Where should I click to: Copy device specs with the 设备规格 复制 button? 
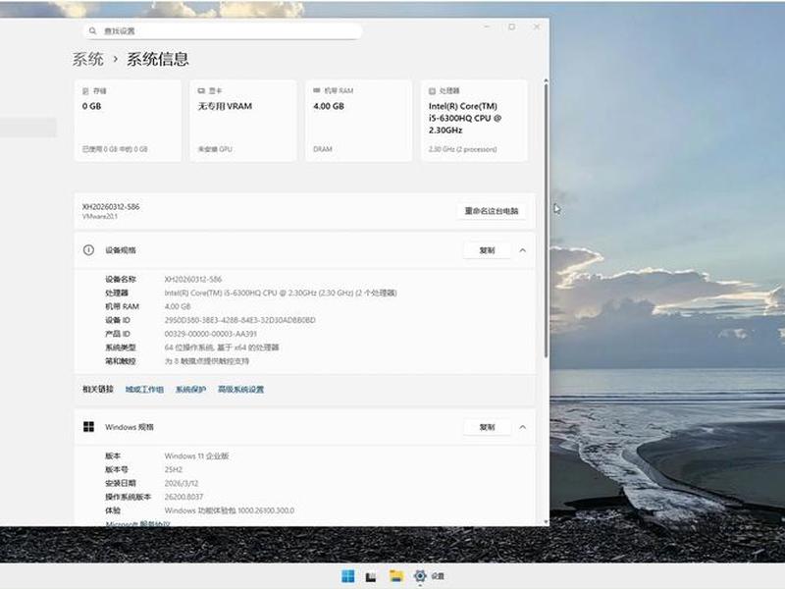(487, 250)
